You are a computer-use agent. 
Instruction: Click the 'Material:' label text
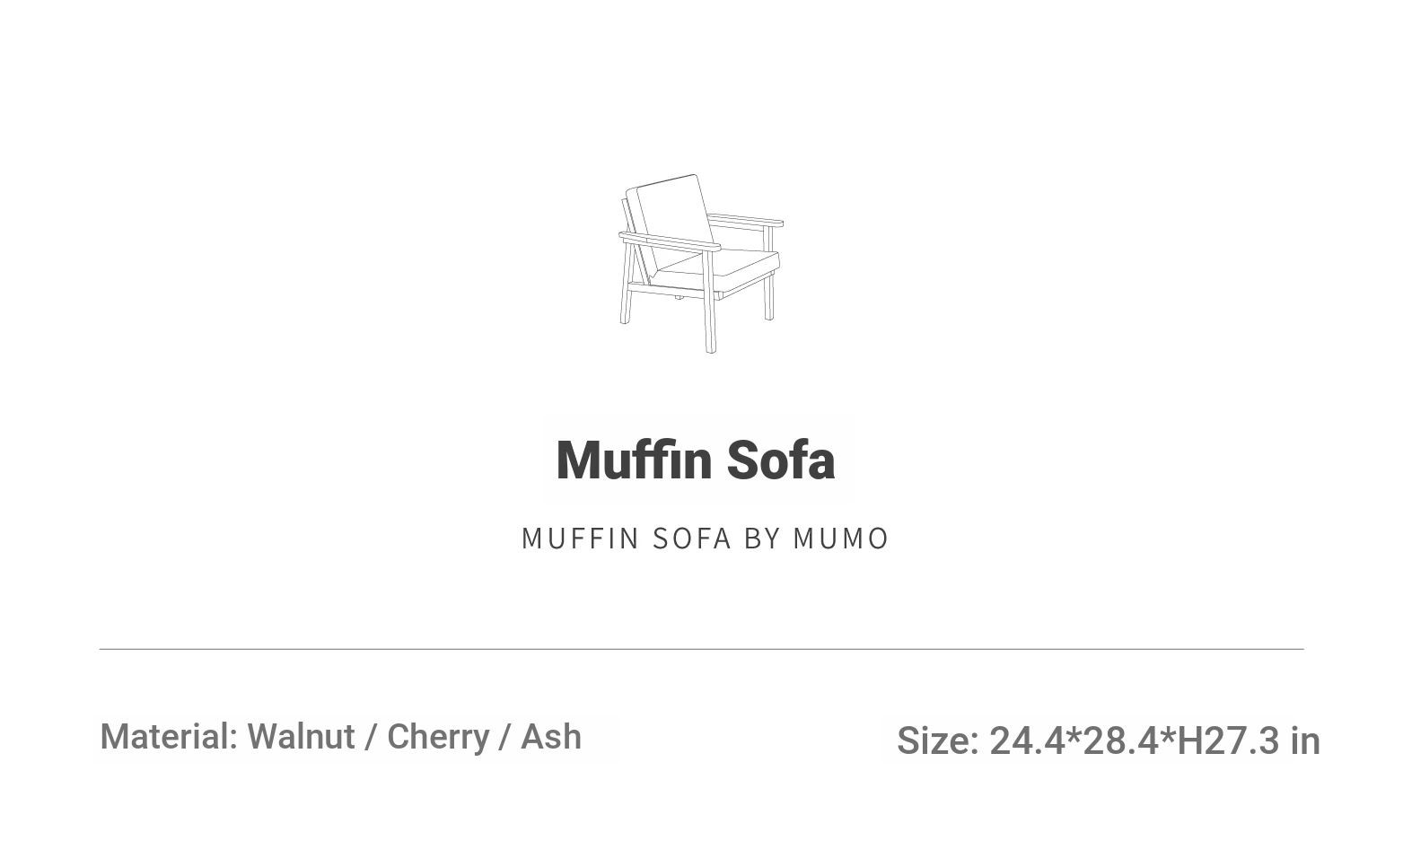click(x=169, y=737)
